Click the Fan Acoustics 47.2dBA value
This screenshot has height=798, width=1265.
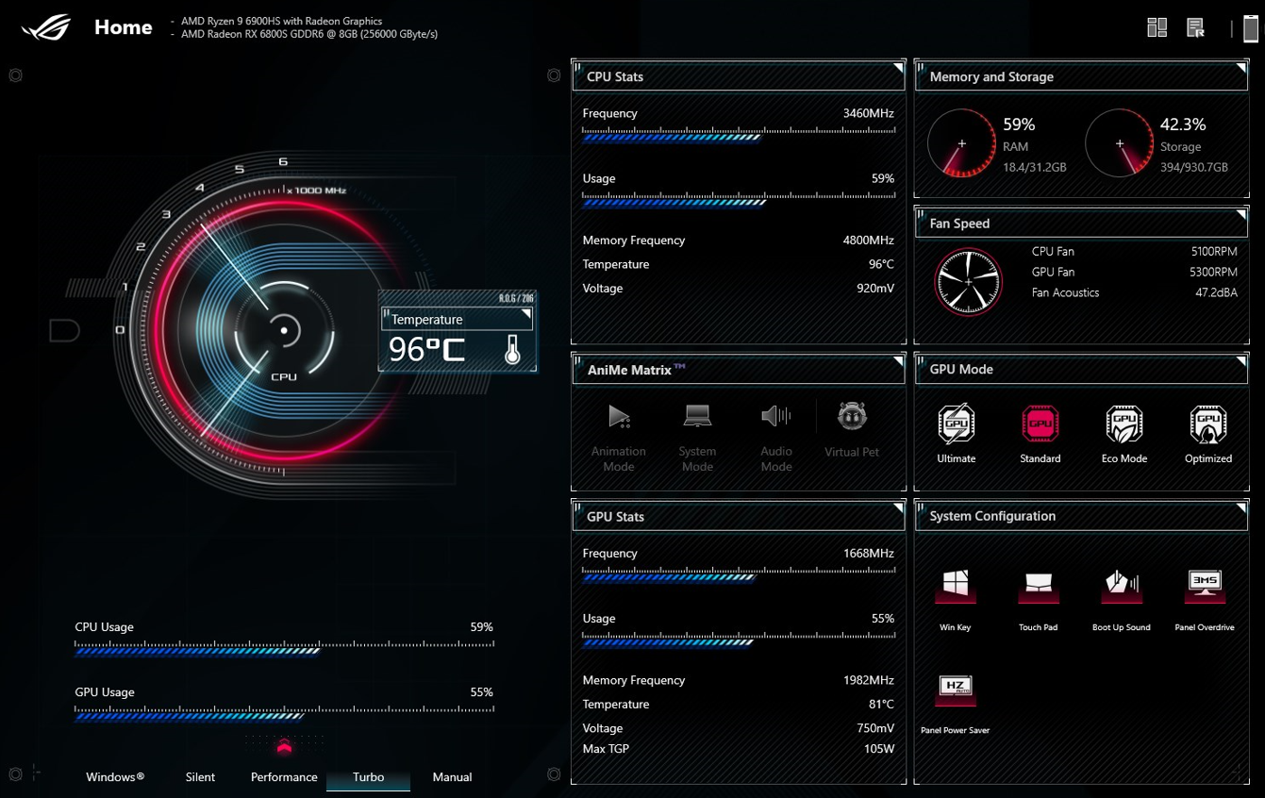tap(1216, 293)
